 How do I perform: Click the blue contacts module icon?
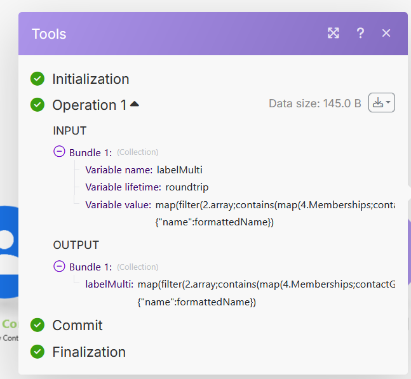coord(8,253)
